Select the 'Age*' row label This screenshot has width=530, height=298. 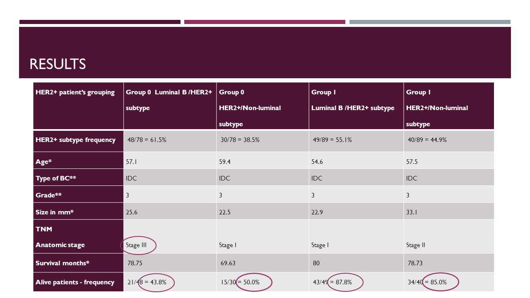coord(78,161)
